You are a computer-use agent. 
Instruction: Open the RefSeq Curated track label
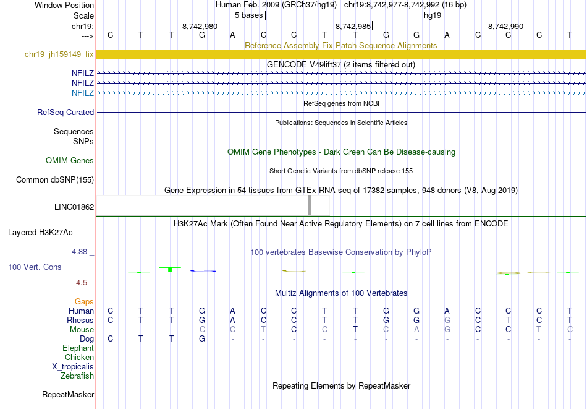(65, 112)
